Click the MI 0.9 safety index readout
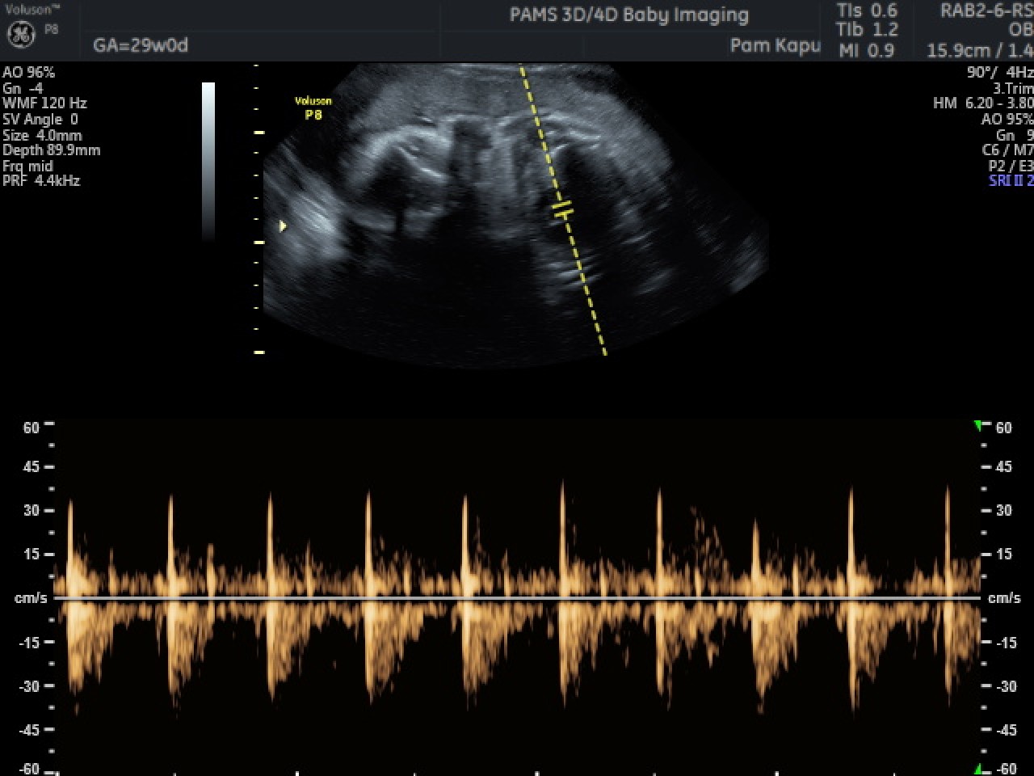Screen dimensions: 1034x776 coord(867,47)
